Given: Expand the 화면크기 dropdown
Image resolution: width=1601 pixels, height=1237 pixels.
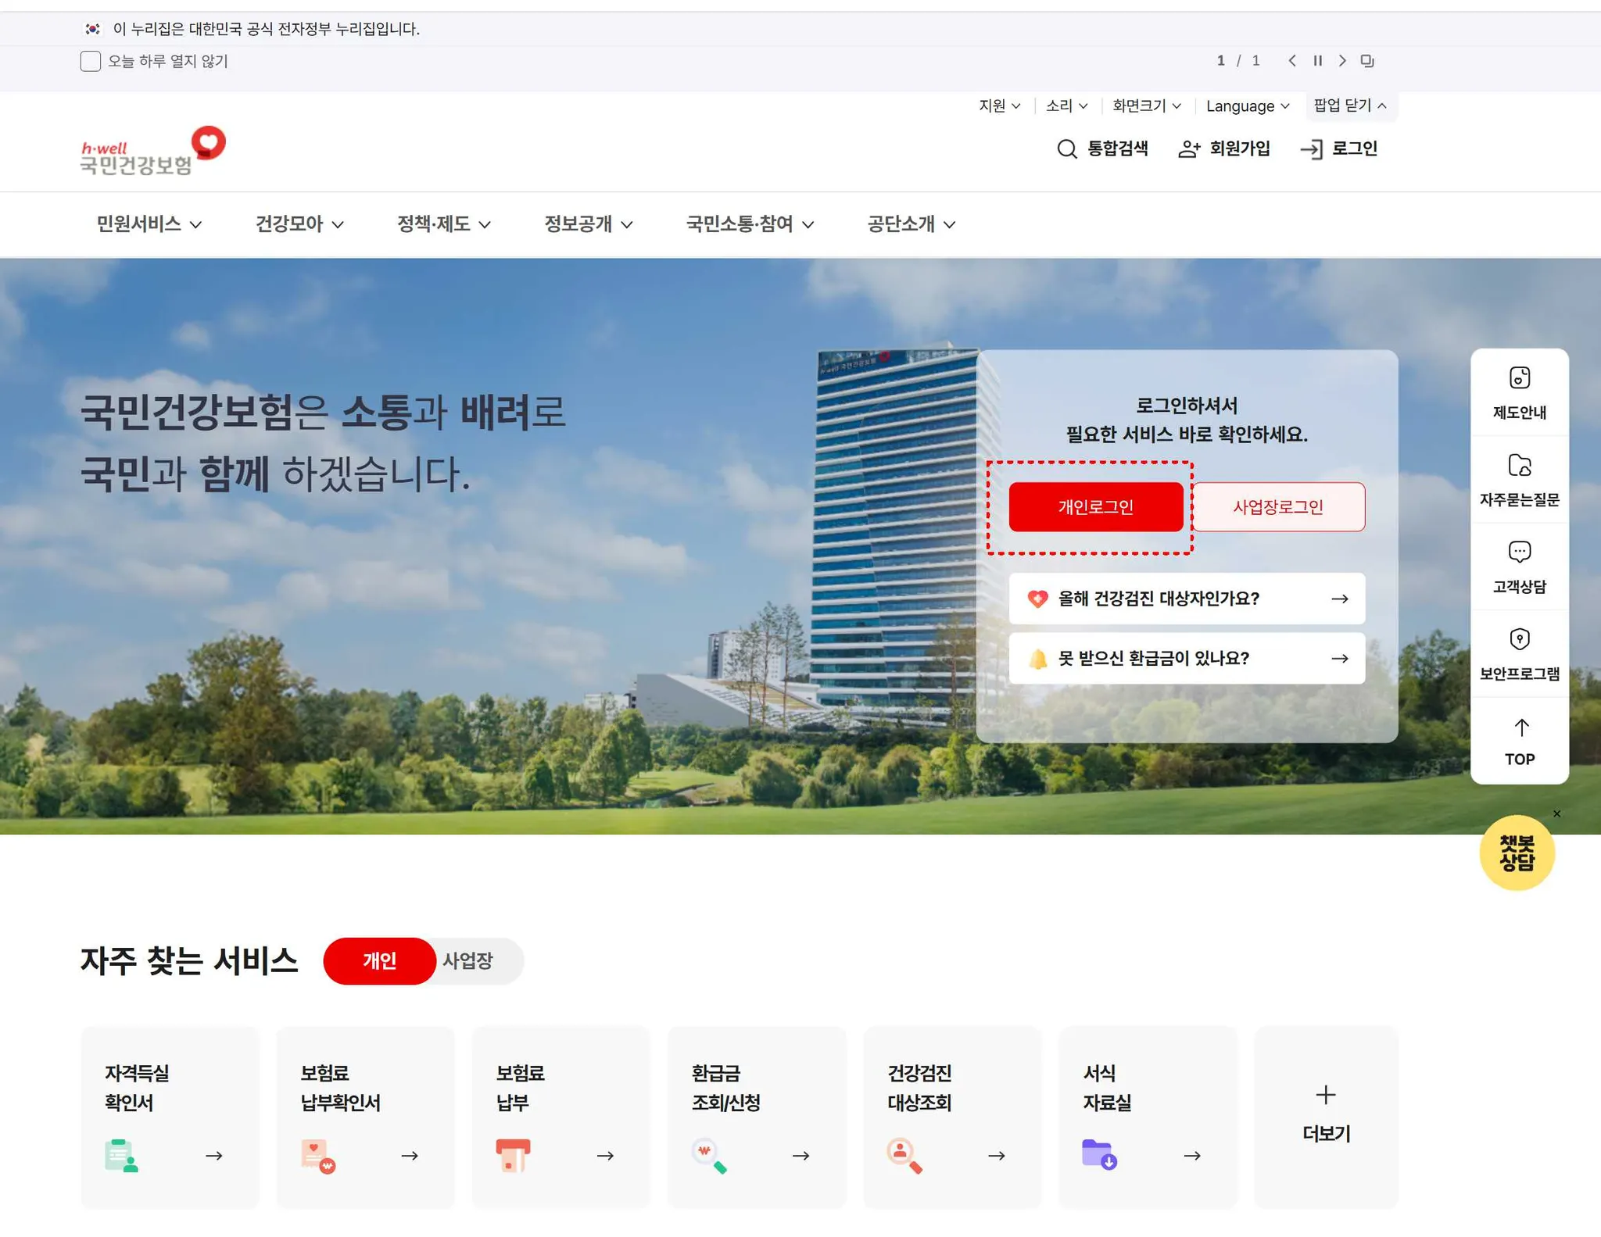Looking at the screenshot, I should coord(1146,106).
